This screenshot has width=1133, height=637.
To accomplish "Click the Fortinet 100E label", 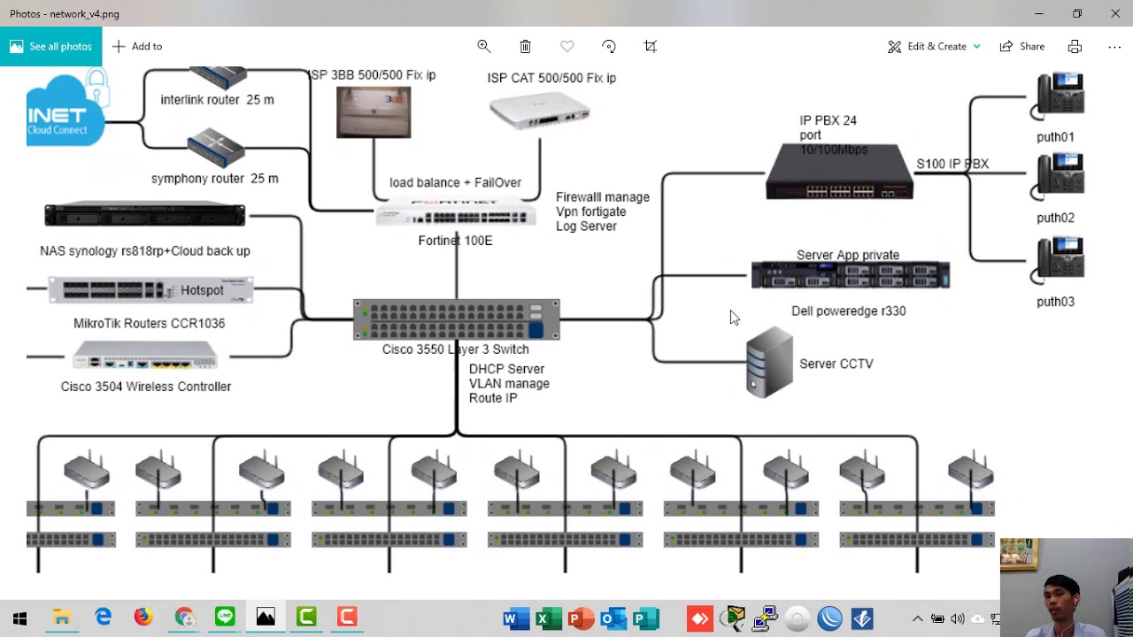I will (x=455, y=241).
